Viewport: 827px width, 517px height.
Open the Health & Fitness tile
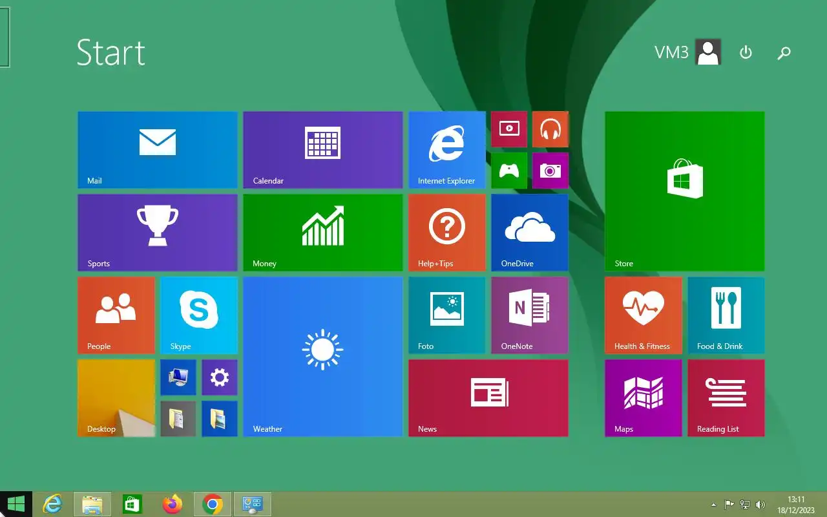644,315
